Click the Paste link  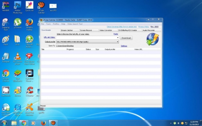116,34
